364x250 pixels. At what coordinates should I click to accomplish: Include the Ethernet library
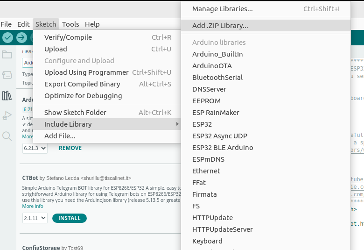point(266,171)
